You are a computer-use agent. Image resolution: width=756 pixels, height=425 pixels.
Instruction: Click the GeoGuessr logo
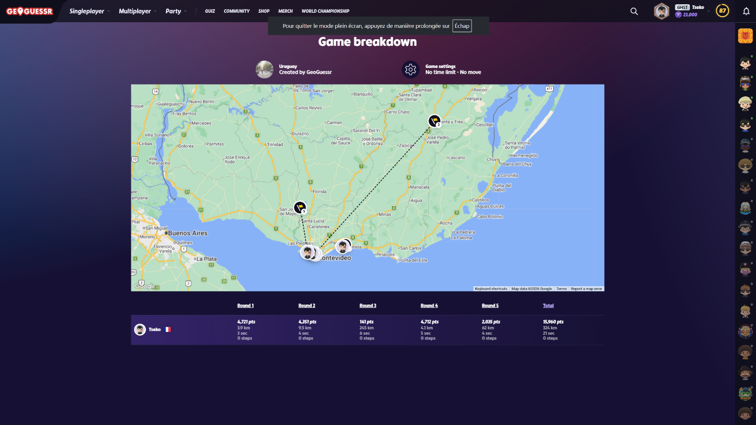pyautogui.click(x=29, y=11)
